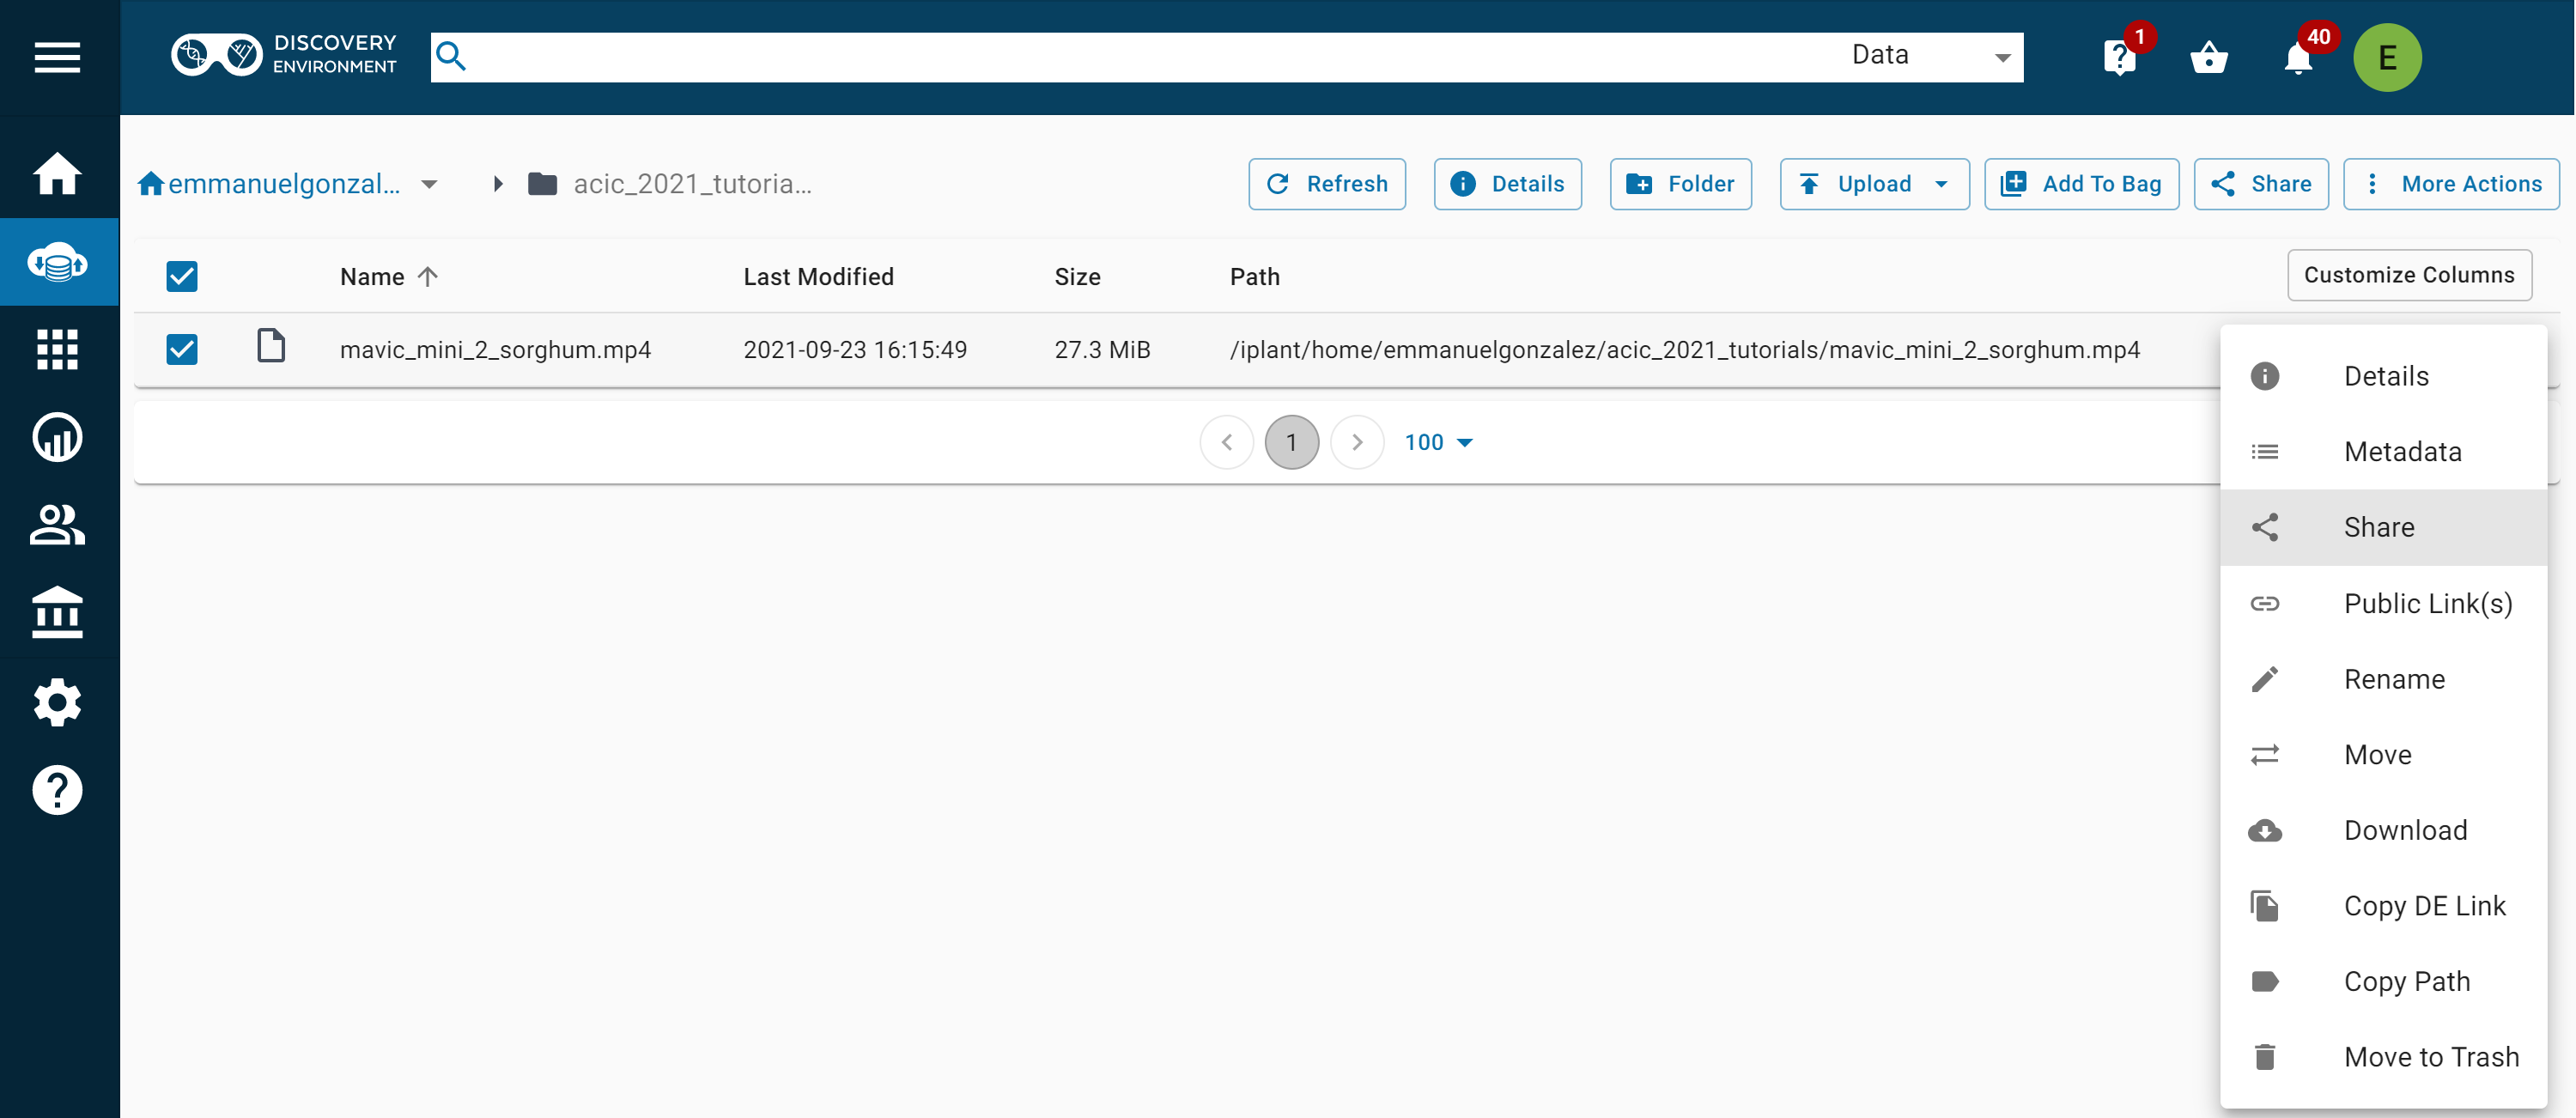Open Apps grid icon in sidebar
2576x1118 pixels.
57,350
